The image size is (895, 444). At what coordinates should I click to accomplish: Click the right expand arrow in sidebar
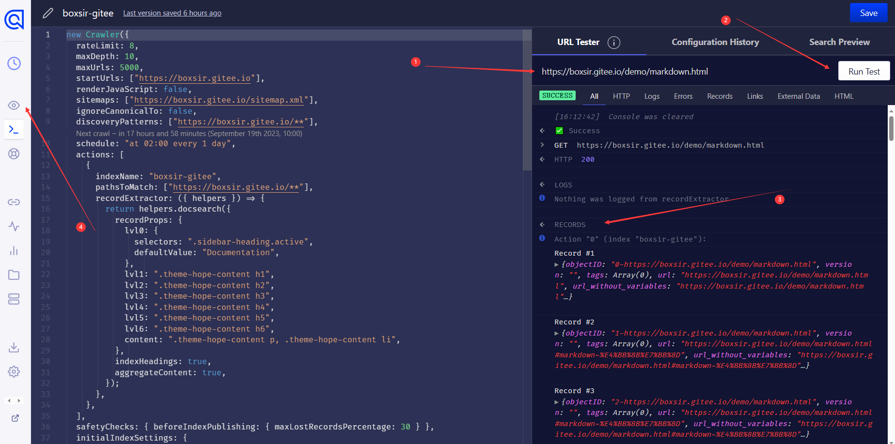(x=19, y=400)
